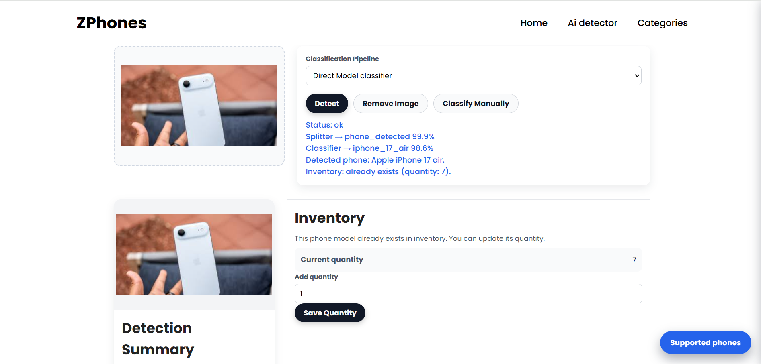Click Remove Image

pyautogui.click(x=390, y=104)
